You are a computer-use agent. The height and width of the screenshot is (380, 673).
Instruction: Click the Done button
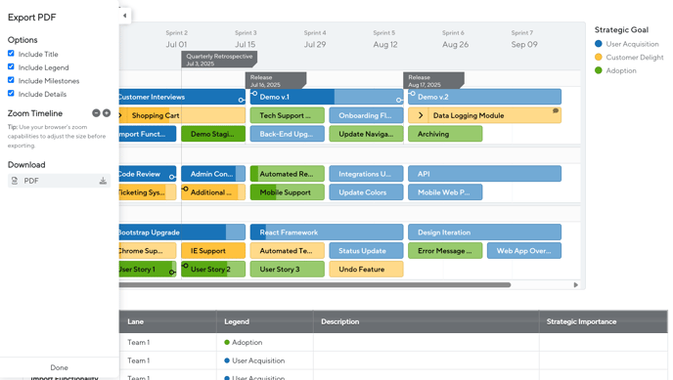tap(60, 367)
